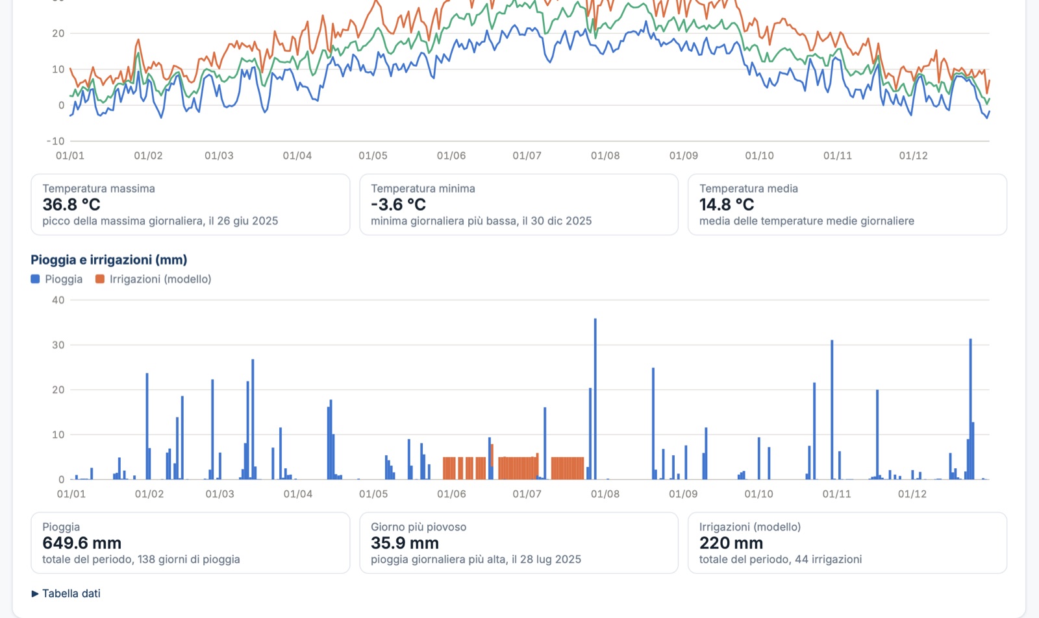
Task: Click 'Irrigazioni (modello)' card title above 220 mm
Action: pyautogui.click(x=750, y=527)
